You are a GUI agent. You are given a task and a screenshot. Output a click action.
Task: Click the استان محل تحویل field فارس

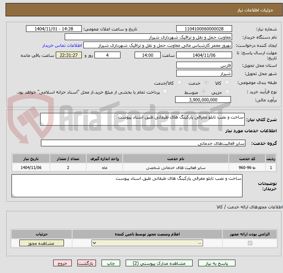point(204,65)
